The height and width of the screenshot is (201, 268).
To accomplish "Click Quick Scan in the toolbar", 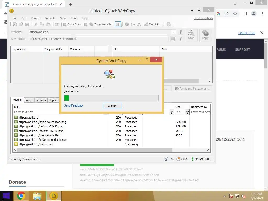I will tap(72, 24).
